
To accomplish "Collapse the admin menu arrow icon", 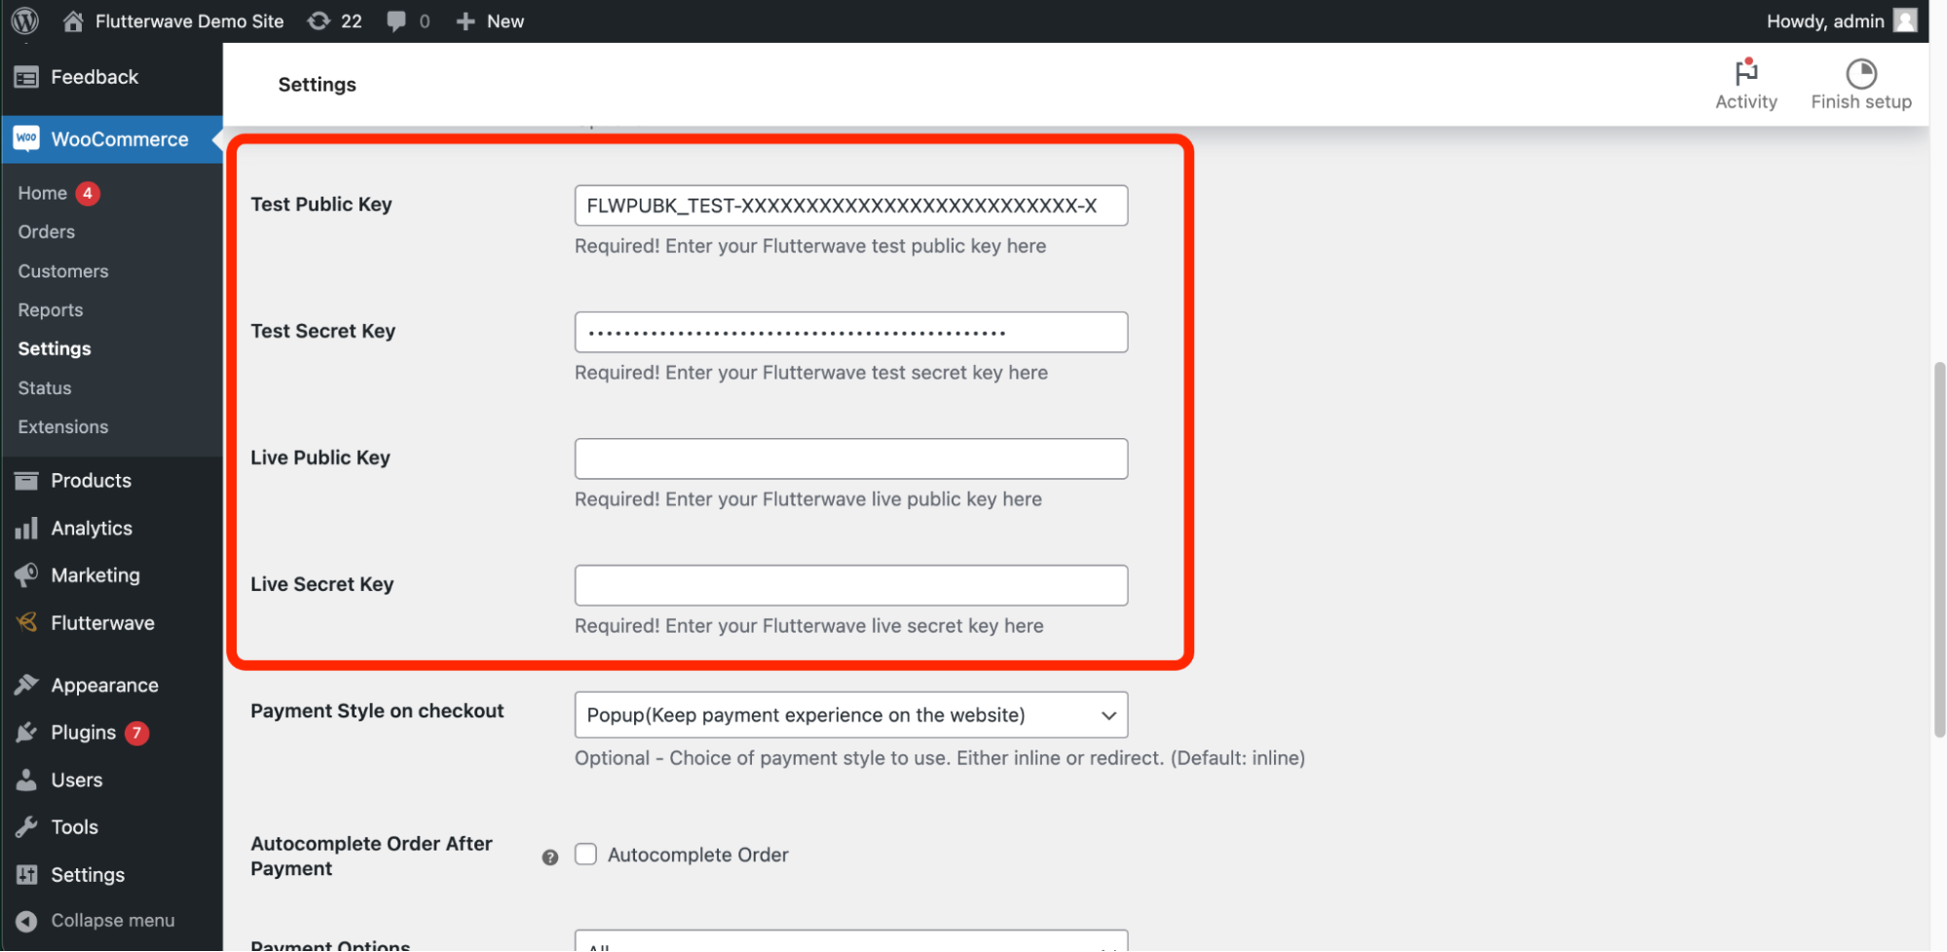I will pyautogui.click(x=26, y=921).
